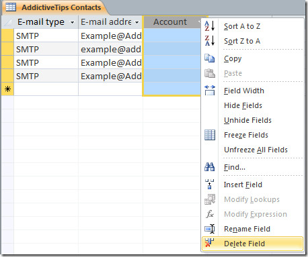Click the new record row selector asterisk
The height and width of the screenshot is (257, 308).
coord(7,89)
